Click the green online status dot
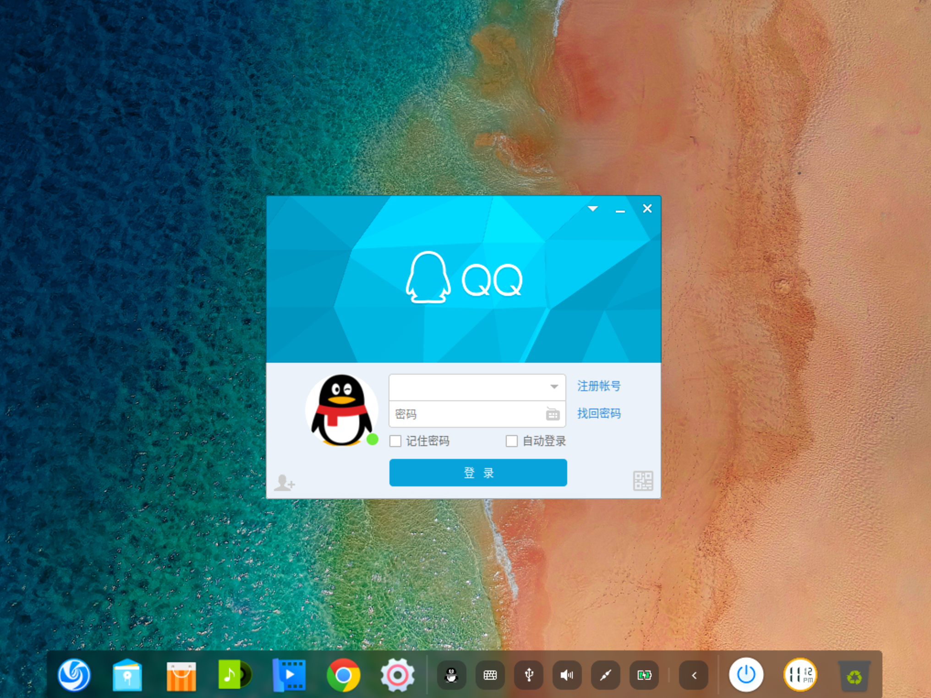931x698 pixels. pos(372,440)
